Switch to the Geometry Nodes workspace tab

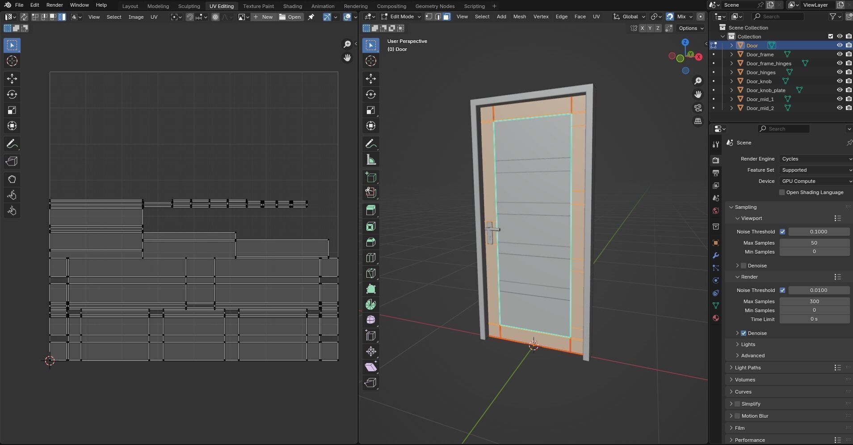pyautogui.click(x=435, y=6)
